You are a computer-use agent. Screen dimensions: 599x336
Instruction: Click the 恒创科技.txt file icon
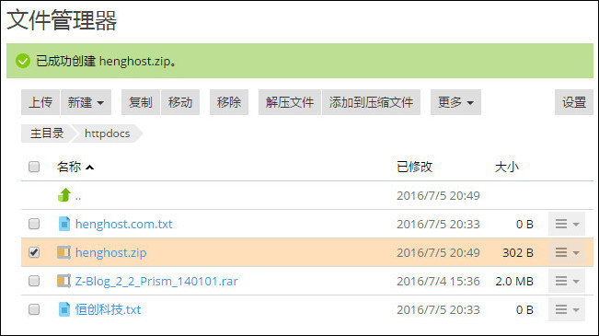pyautogui.click(x=64, y=309)
